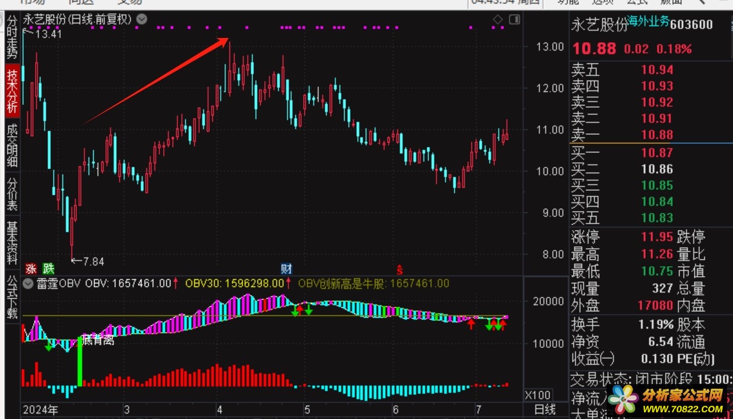Click the change percent 0.18%
This screenshot has height=419, width=733.
point(674,49)
